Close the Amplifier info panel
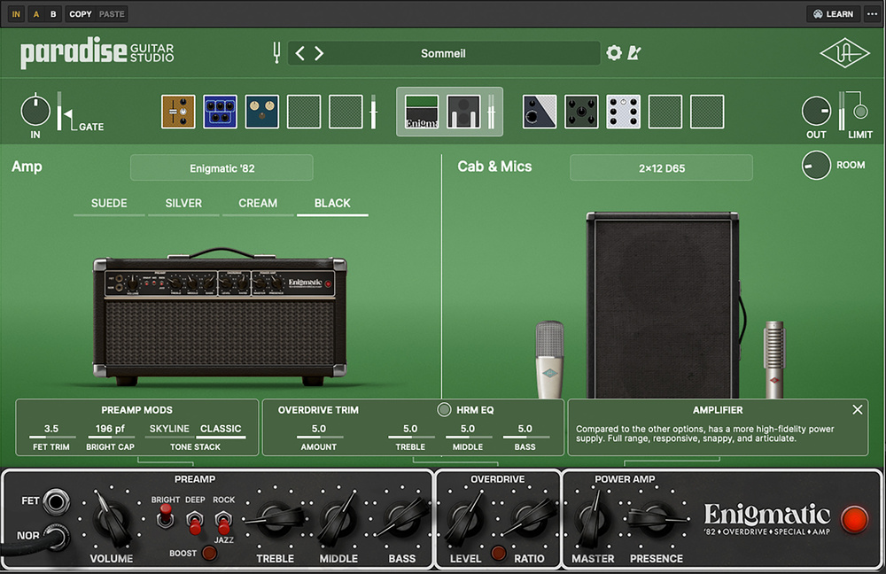Viewport: 886px width, 574px height. click(x=857, y=410)
